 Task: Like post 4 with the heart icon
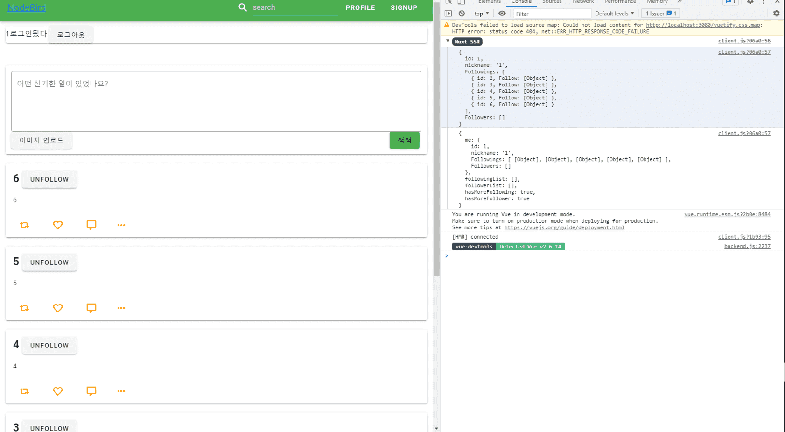58,391
